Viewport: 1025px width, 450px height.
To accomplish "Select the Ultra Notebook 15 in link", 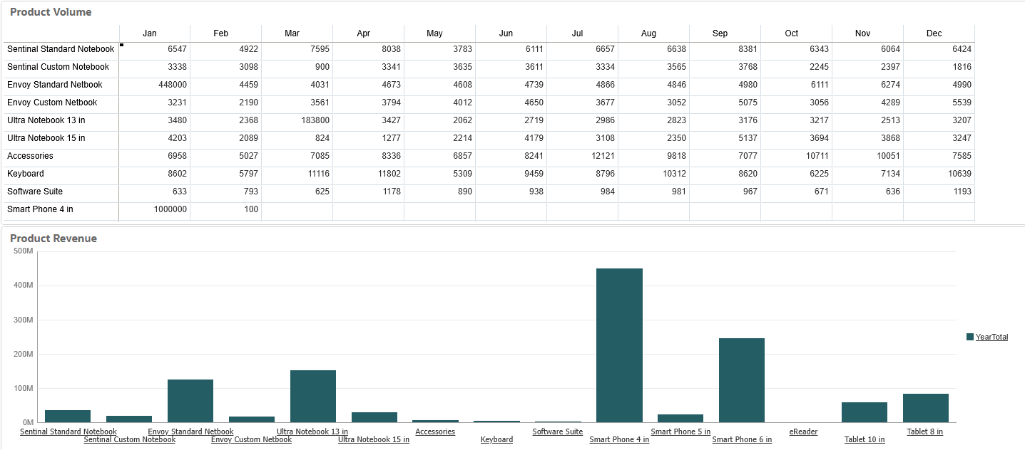I will pyautogui.click(x=373, y=439).
